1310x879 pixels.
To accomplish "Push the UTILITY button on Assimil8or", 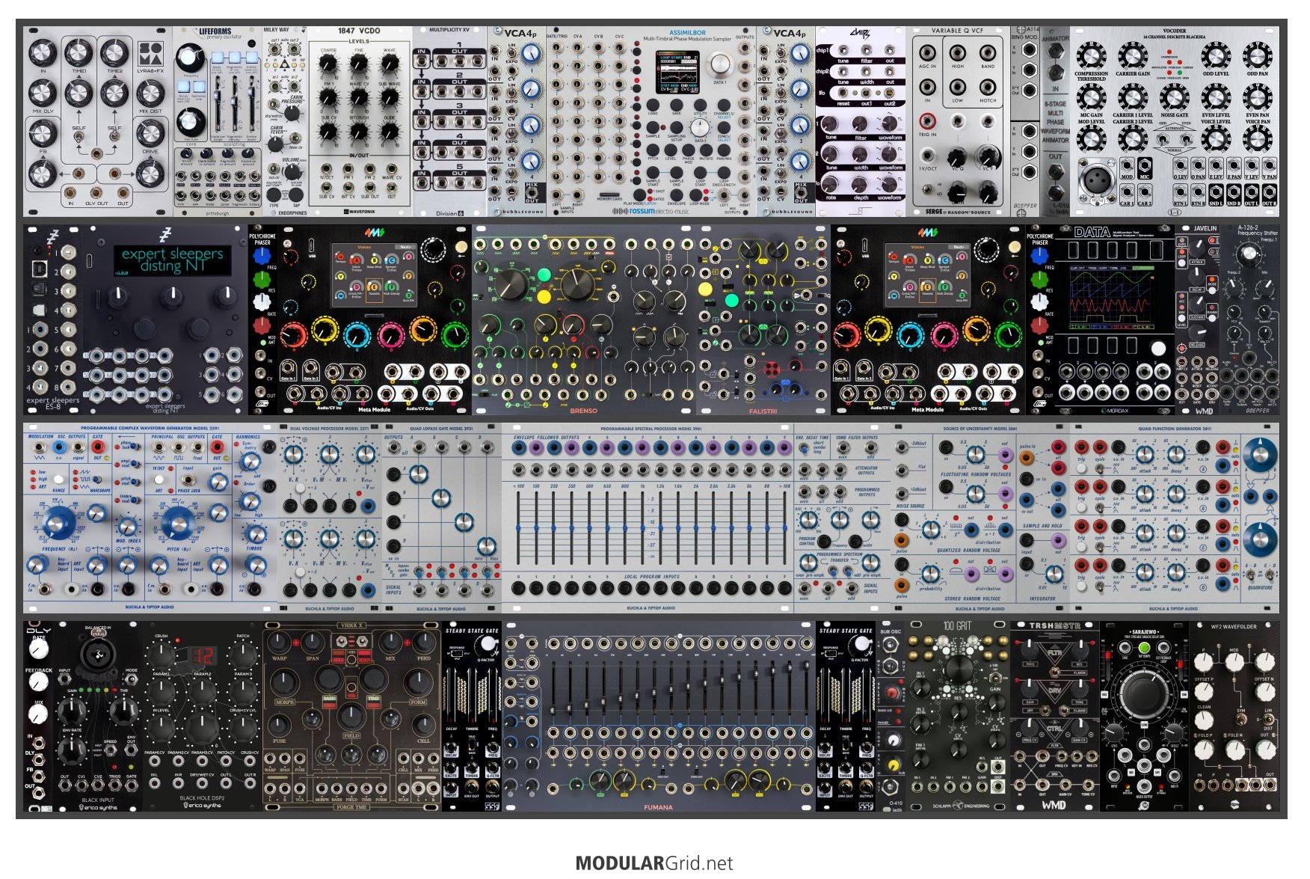I will click(701, 105).
